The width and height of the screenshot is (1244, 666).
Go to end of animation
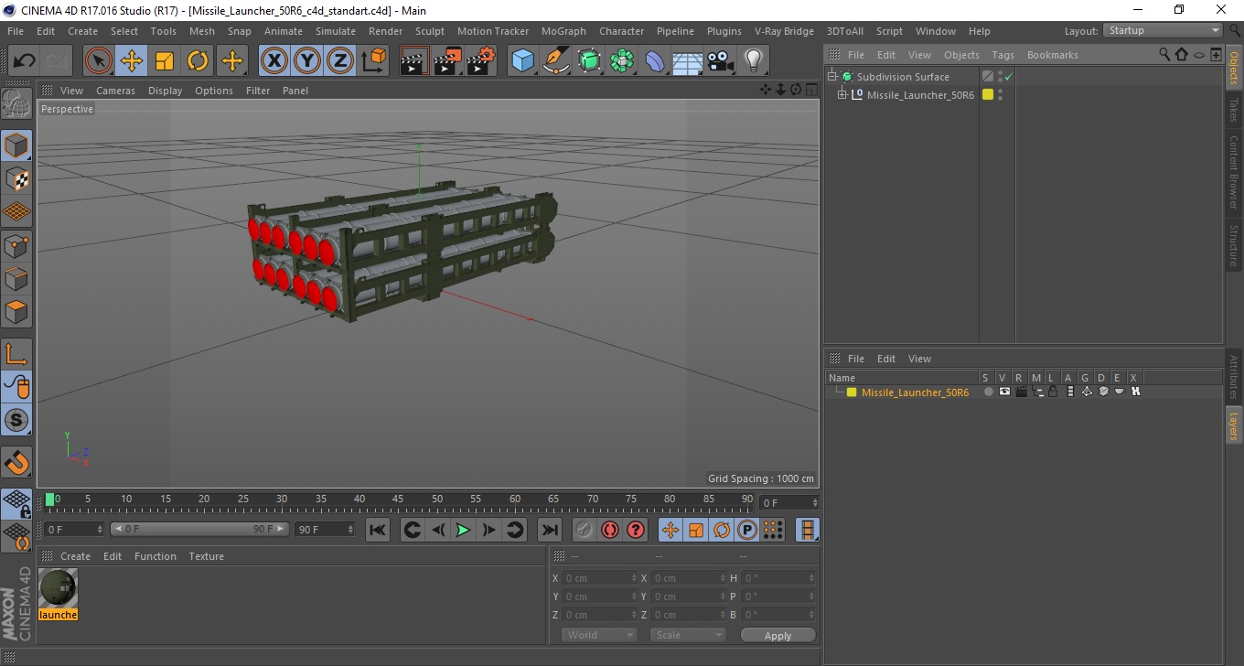(549, 530)
